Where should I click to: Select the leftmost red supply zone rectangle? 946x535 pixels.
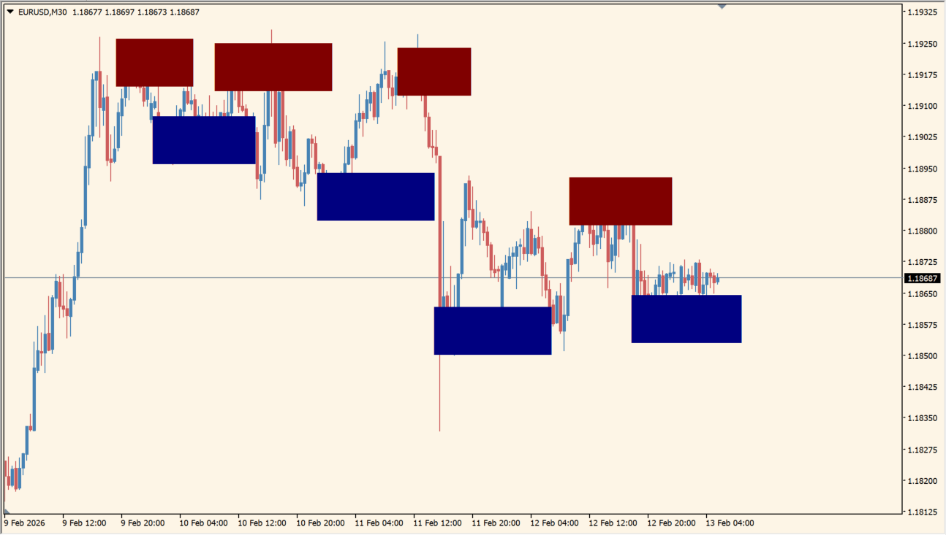click(154, 64)
